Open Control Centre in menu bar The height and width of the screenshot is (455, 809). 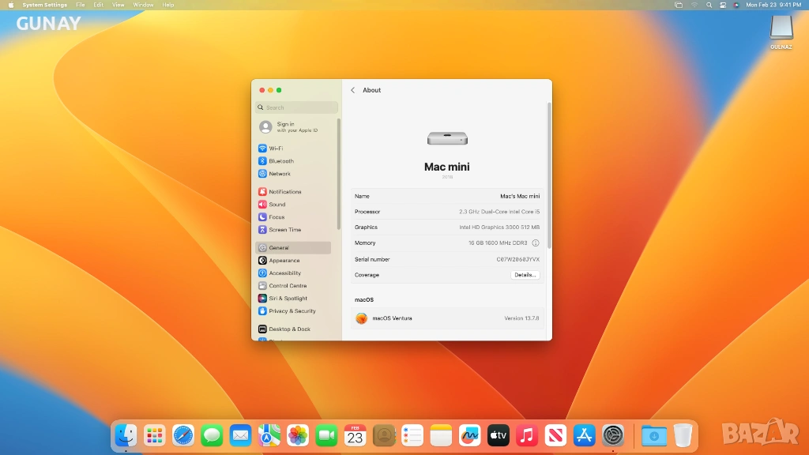[722, 5]
